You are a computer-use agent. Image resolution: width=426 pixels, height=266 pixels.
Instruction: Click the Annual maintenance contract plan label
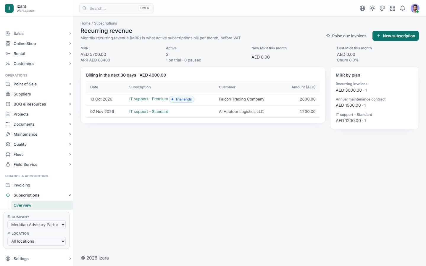click(x=361, y=99)
